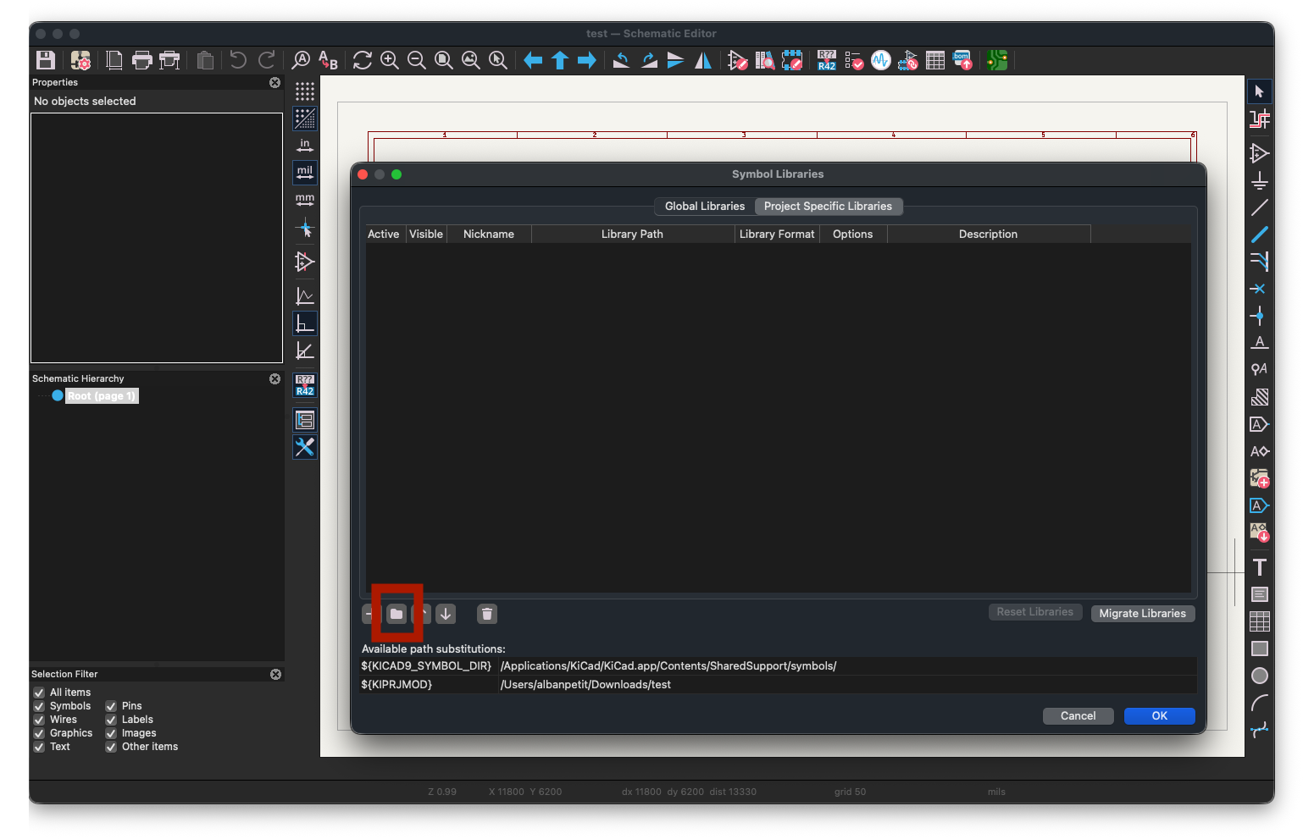Open PCB editor using green board icon
Viewport: 1303px width, 839px height.
pos(997,60)
